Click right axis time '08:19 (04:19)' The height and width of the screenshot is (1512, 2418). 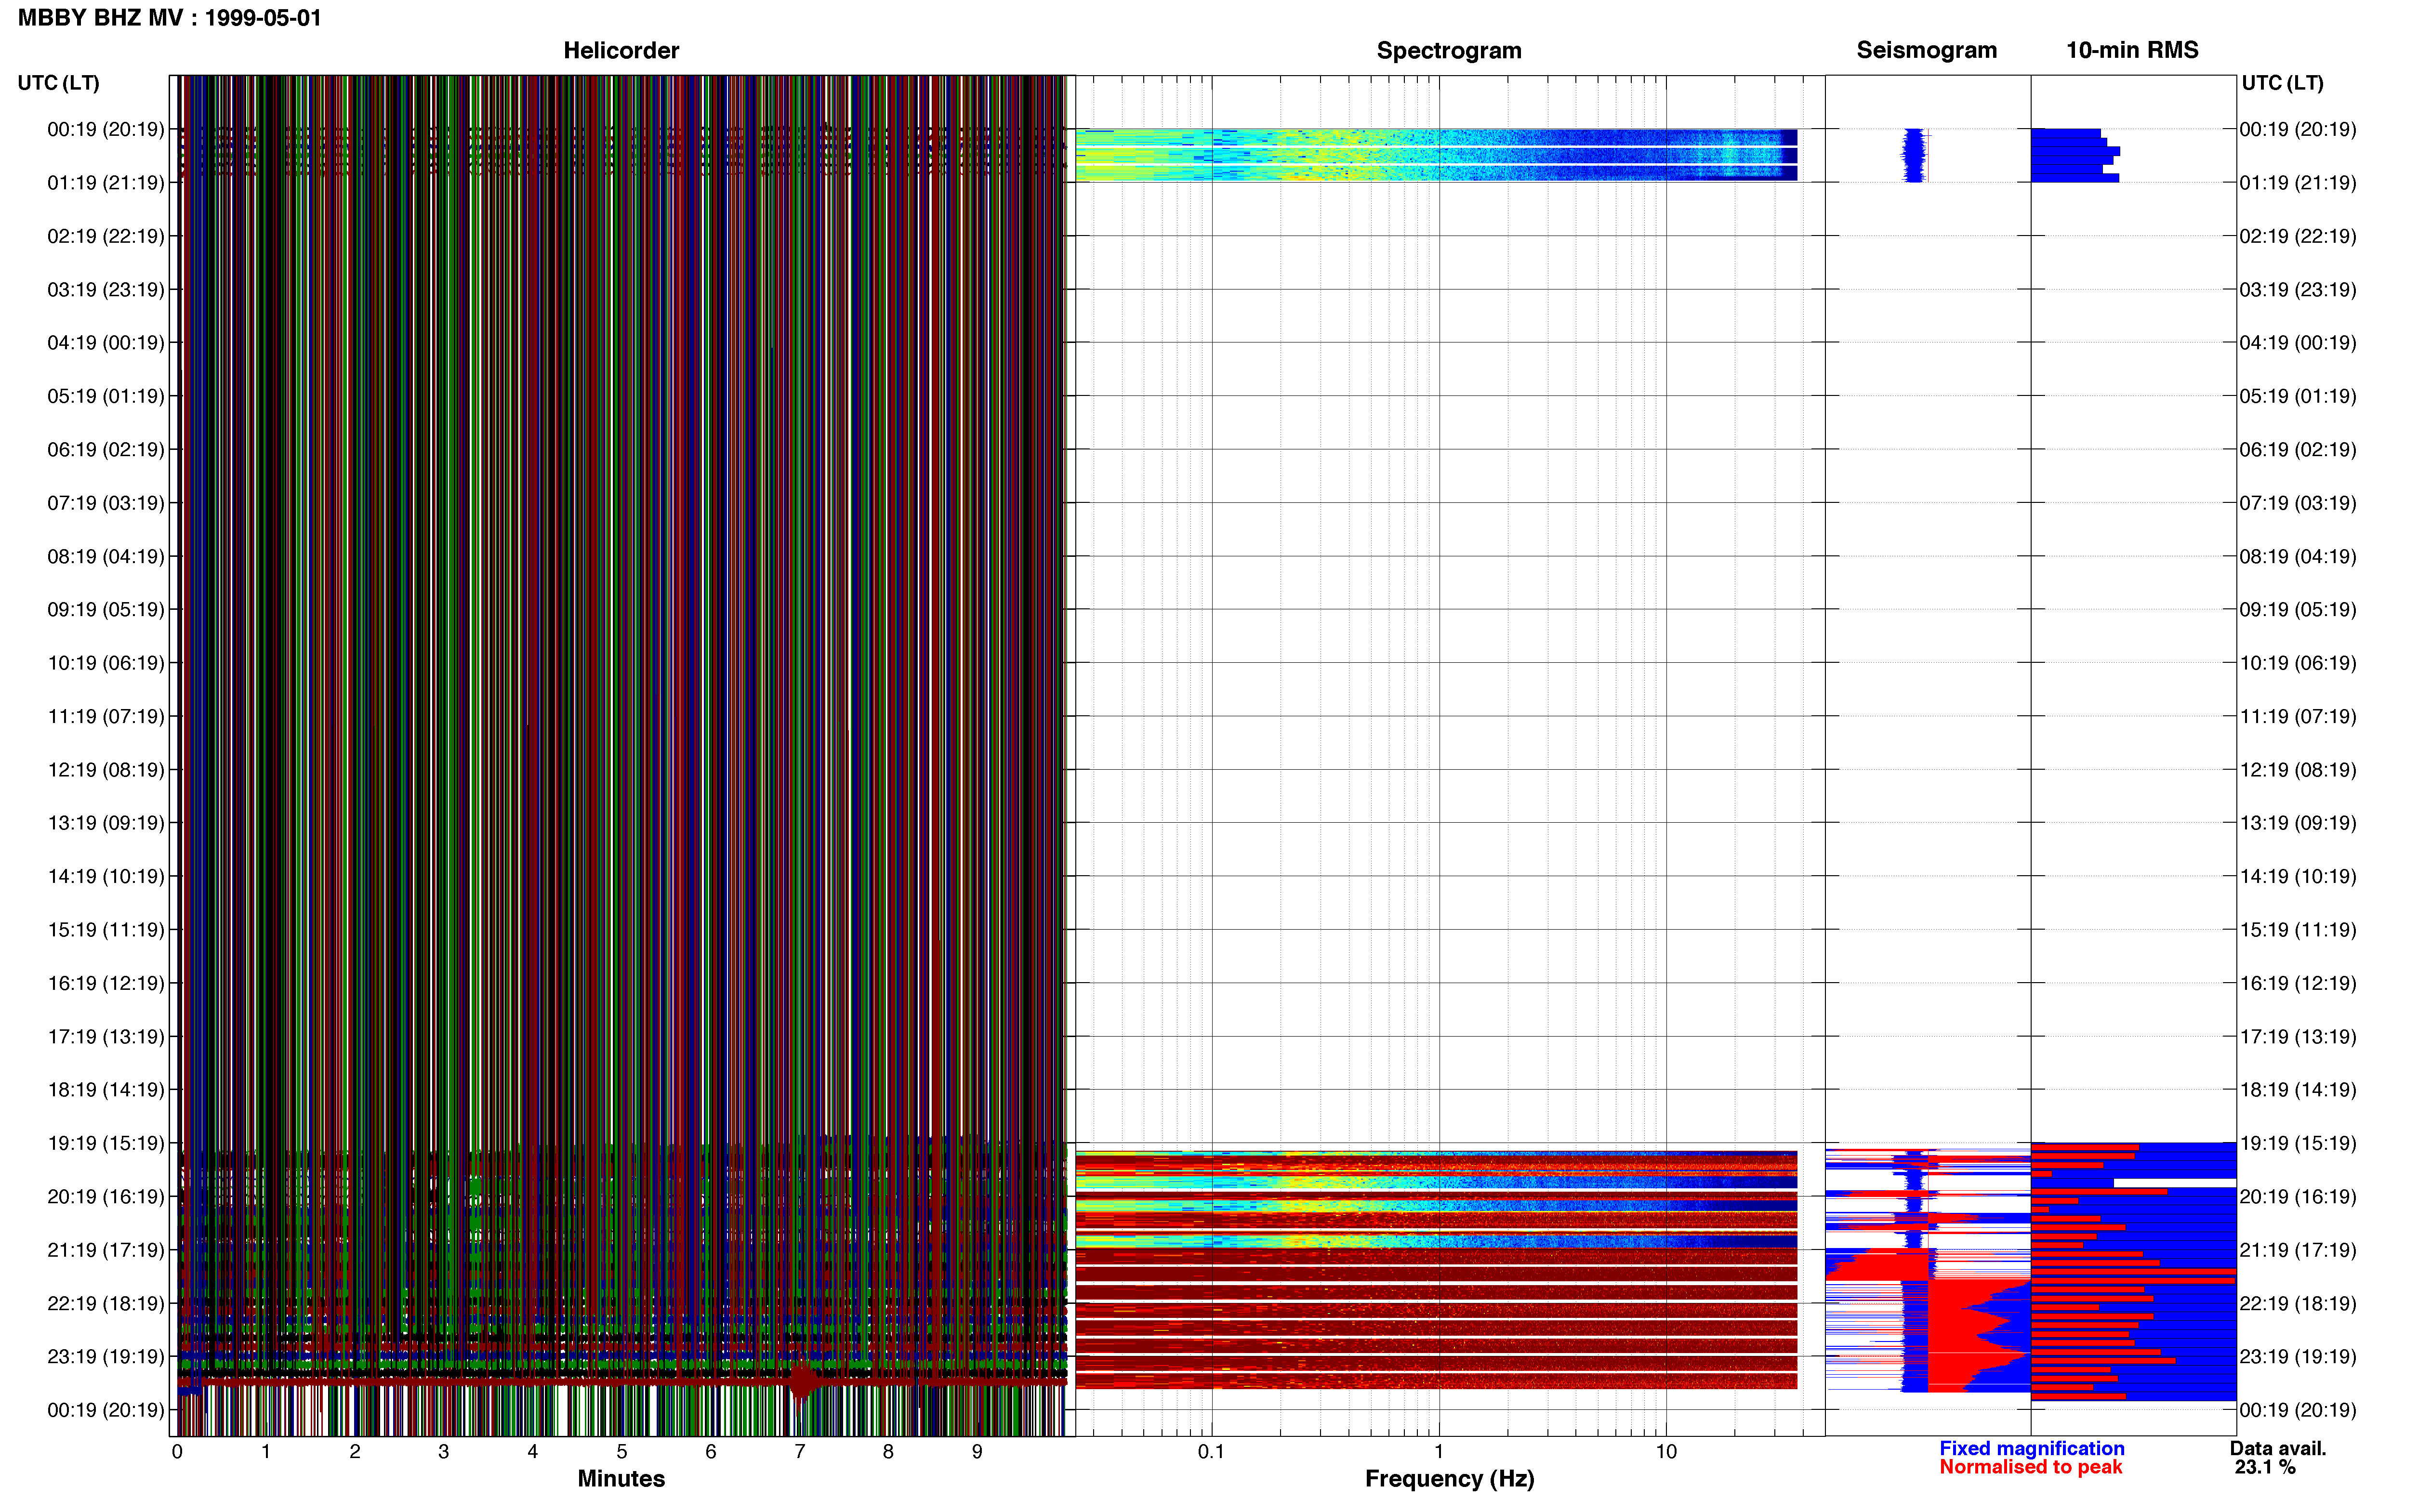tap(2298, 556)
